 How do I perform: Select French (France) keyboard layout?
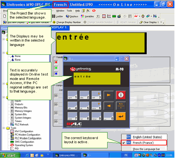click(144, 143)
